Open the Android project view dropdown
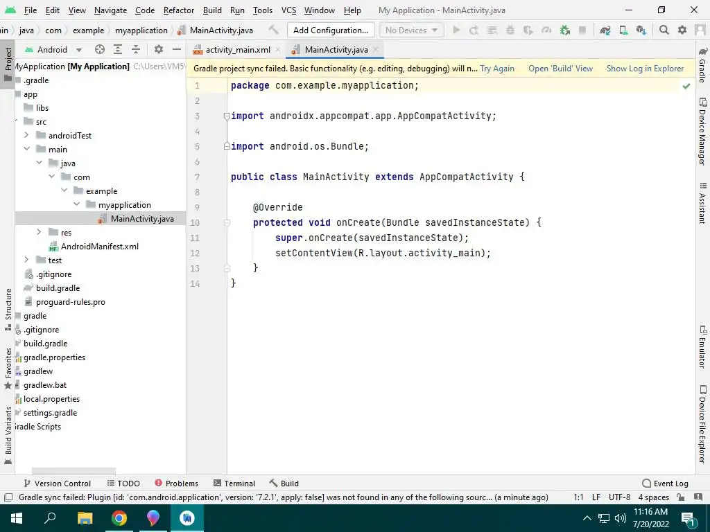The width and height of the screenshot is (710, 532). (53, 49)
